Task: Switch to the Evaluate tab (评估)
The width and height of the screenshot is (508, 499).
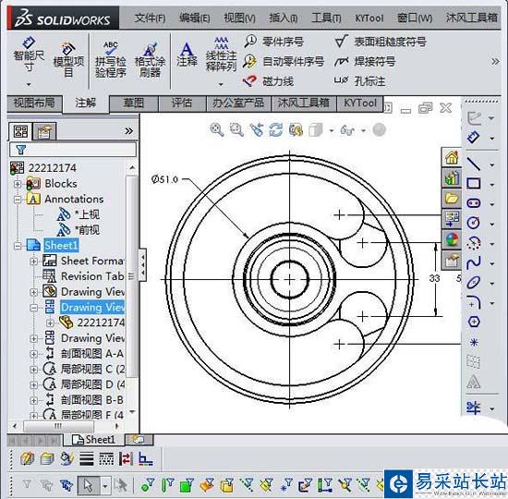Action: pos(182,103)
